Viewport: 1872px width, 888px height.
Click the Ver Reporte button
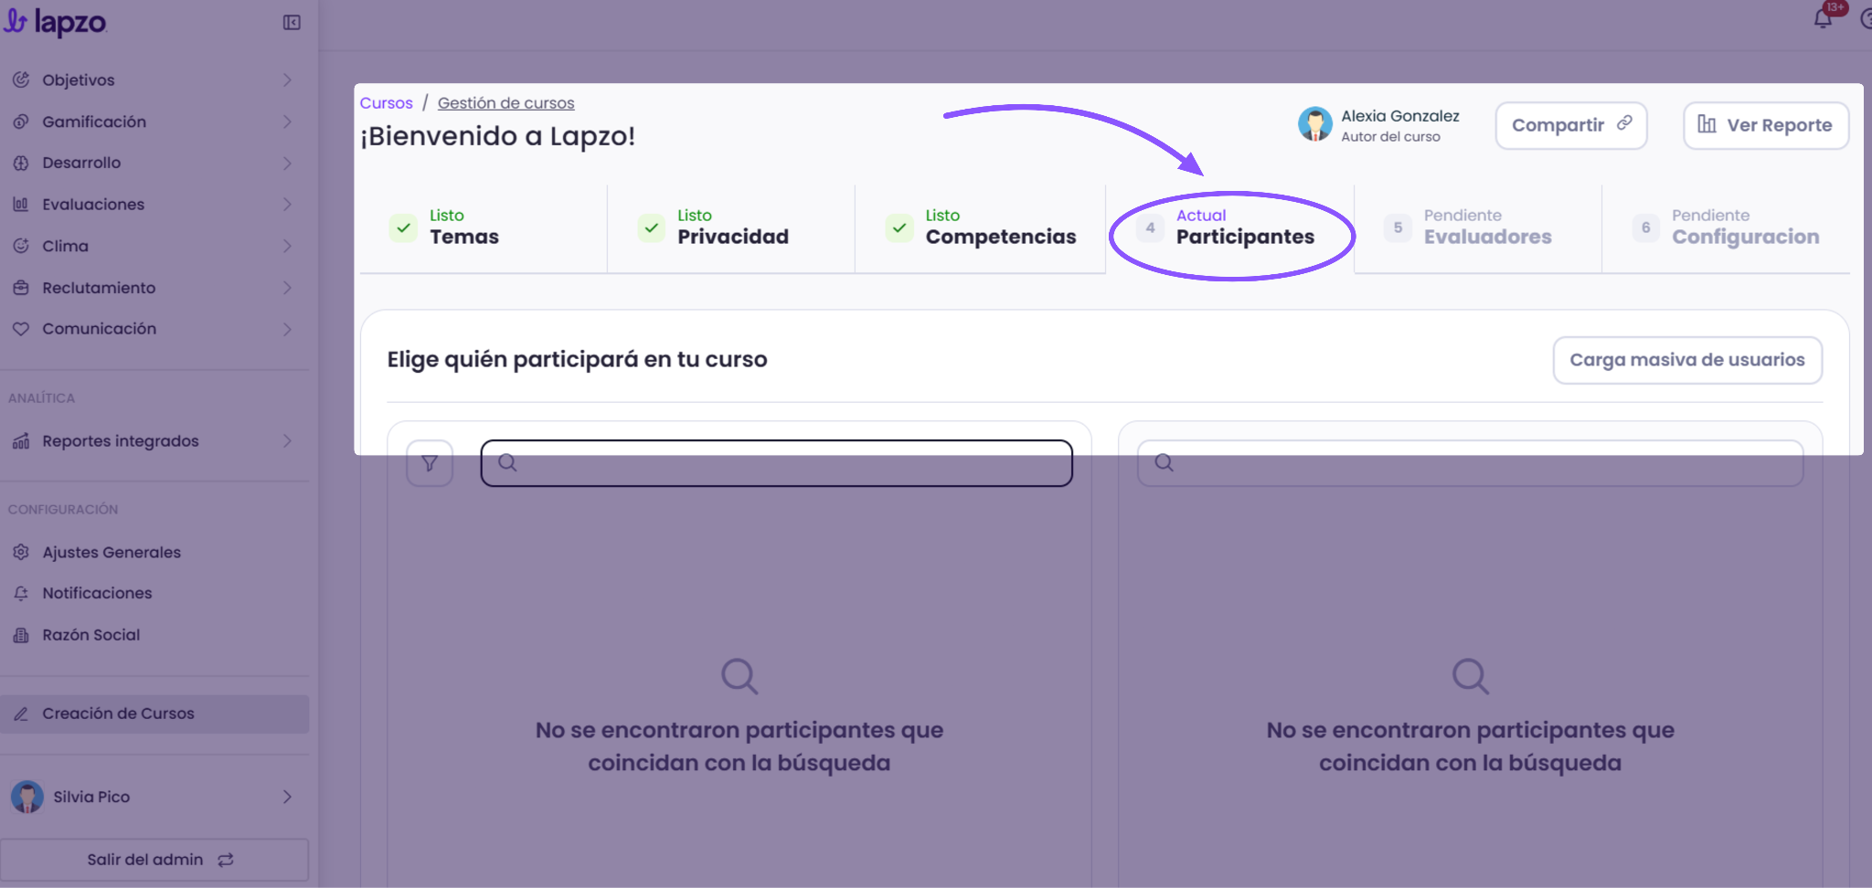pos(1766,125)
